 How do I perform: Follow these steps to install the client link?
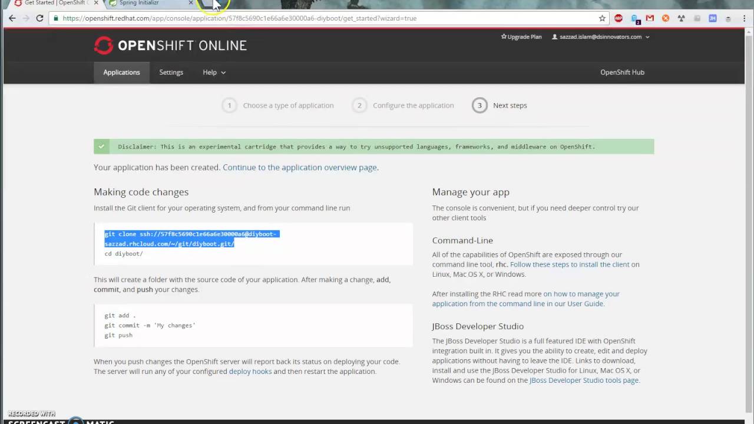click(x=570, y=264)
